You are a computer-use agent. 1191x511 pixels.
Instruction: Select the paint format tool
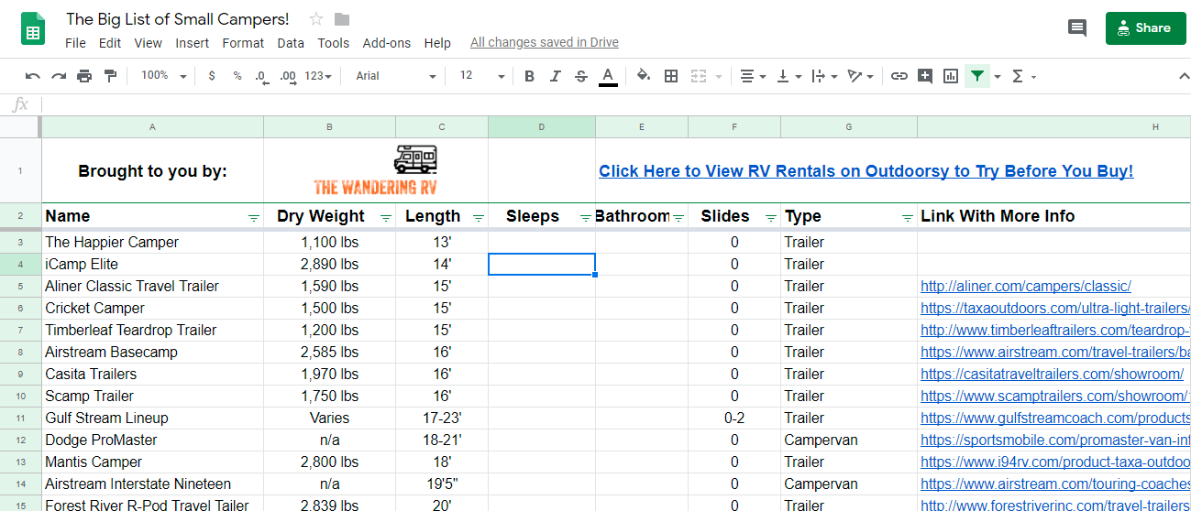[111, 76]
